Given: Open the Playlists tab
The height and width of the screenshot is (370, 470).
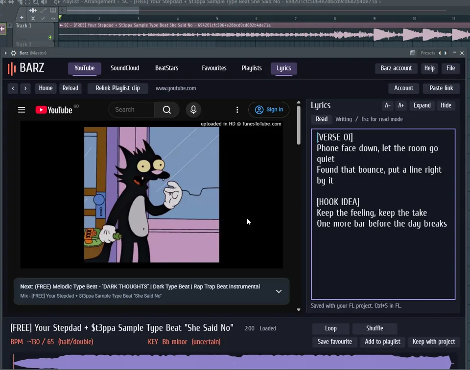Looking at the screenshot, I should tap(252, 69).
